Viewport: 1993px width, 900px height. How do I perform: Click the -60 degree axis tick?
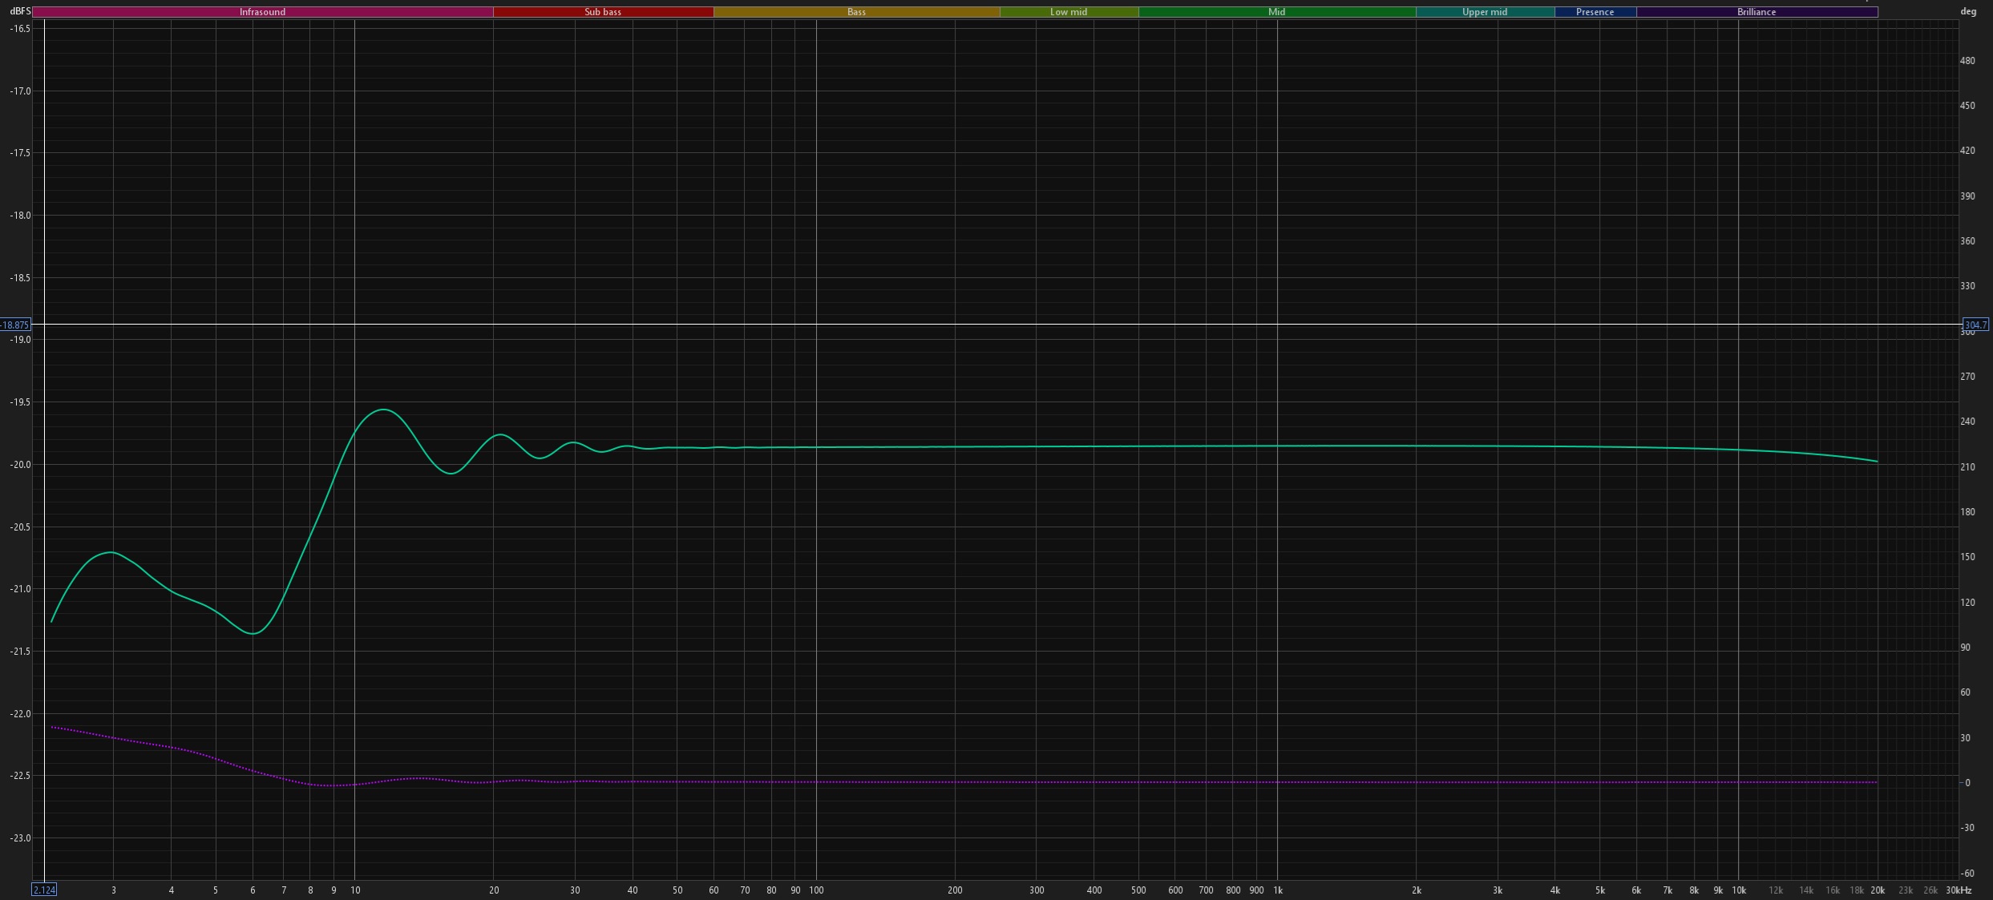point(1967,874)
